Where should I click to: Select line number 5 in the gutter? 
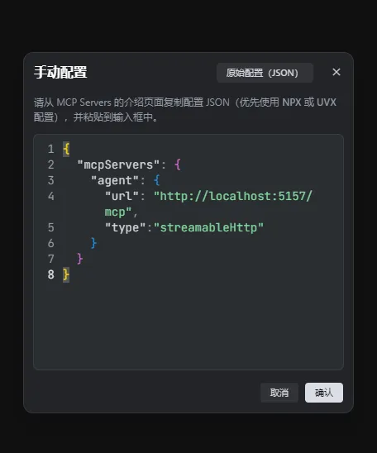click(50, 227)
